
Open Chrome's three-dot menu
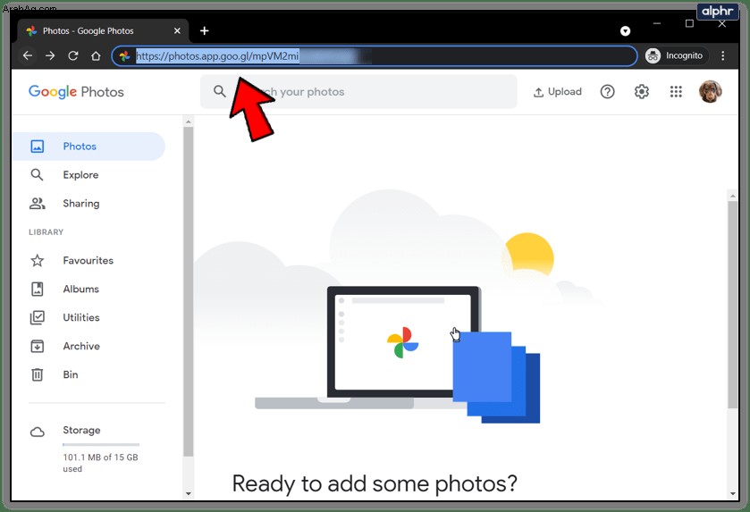click(x=723, y=55)
